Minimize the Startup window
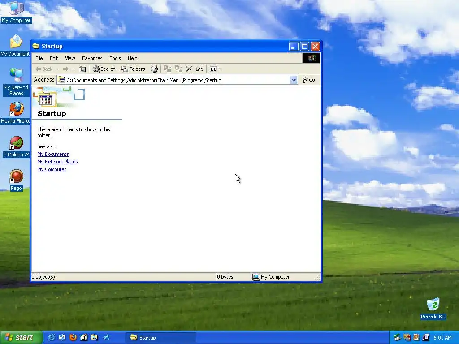This screenshot has width=459, height=344. [x=294, y=46]
